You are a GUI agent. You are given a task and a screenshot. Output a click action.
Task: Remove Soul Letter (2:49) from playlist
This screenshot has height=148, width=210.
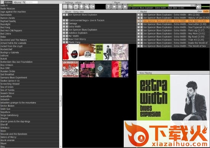point(139,24)
